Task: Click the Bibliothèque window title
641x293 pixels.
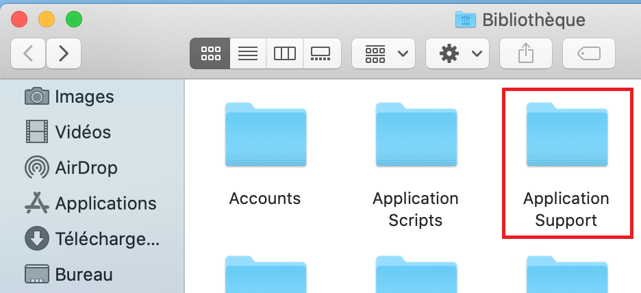Action: click(x=534, y=20)
